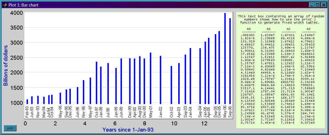
Task: Click the Jan-02 bar
Action: pos(161,80)
